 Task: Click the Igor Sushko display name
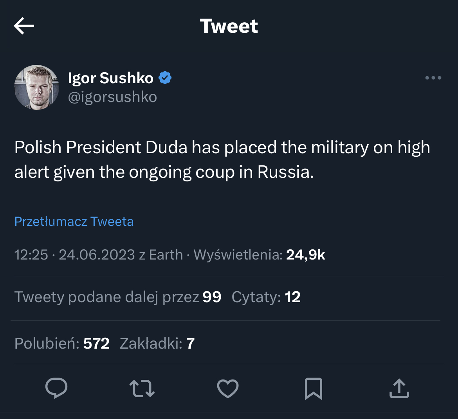(x=110, y=78)
